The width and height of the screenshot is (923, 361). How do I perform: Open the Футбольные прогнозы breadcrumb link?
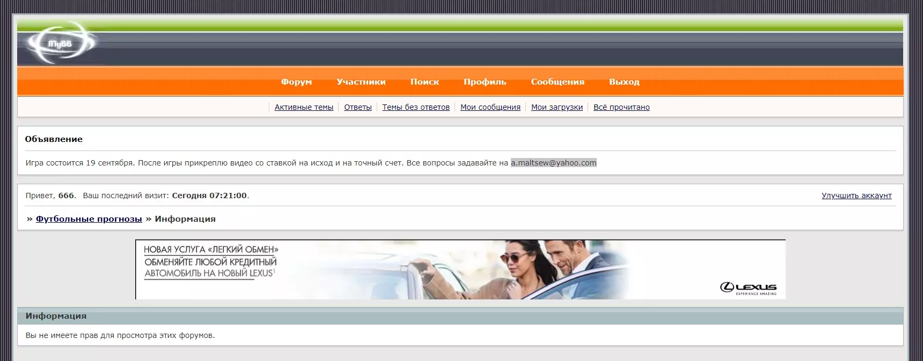(x=89, y=219)
